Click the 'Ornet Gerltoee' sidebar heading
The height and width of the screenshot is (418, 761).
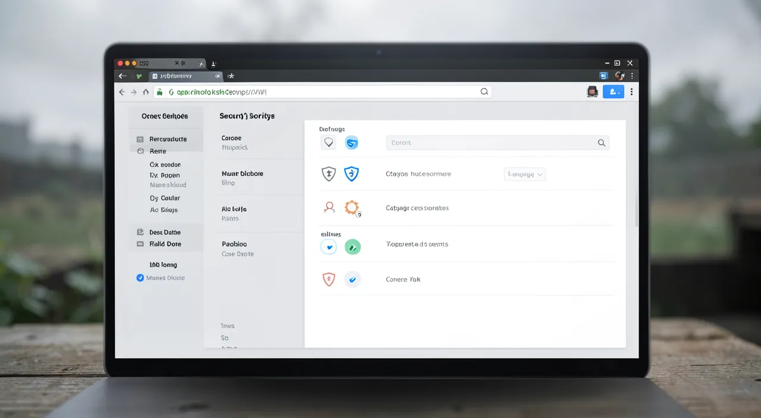(165, 116)
